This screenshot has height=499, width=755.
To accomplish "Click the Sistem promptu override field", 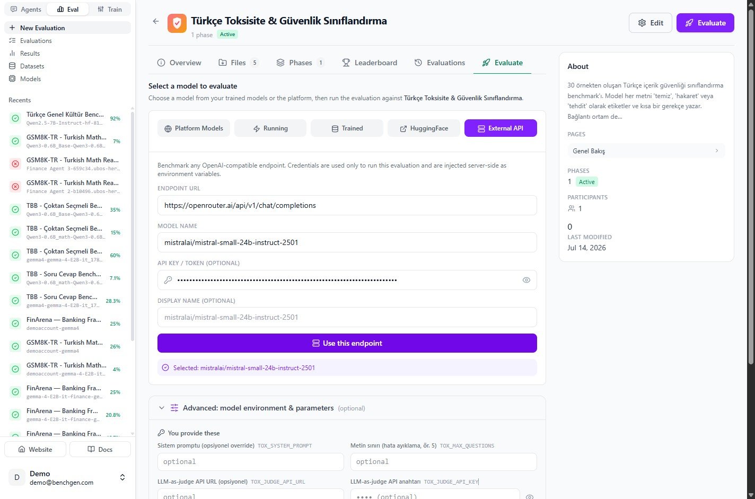I will (251, 461).
